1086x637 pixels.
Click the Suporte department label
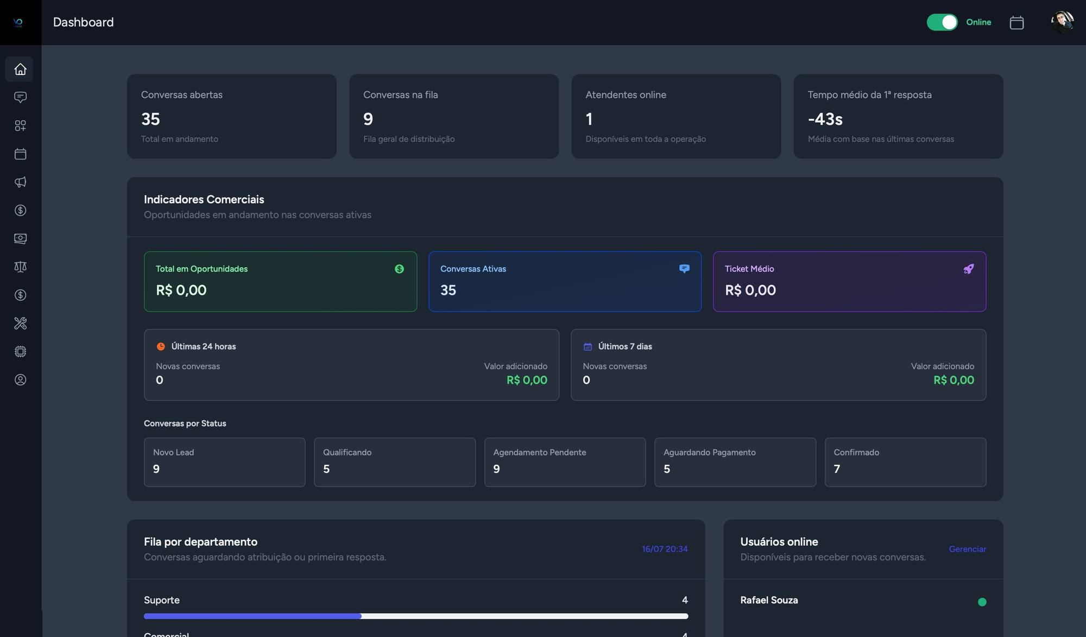(x=161, y=600)
